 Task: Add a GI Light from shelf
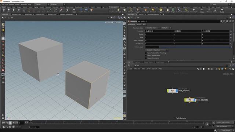tap(173, 10)
